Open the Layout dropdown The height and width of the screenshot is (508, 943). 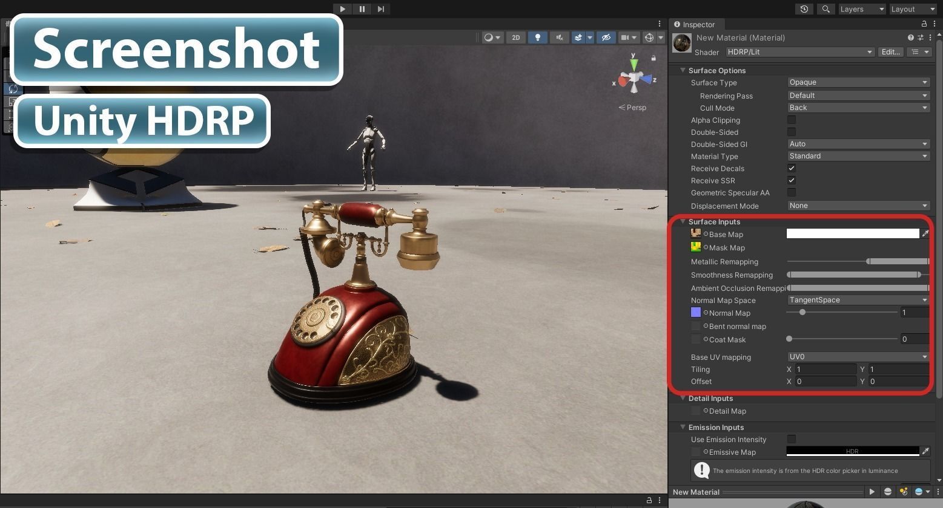913,9
